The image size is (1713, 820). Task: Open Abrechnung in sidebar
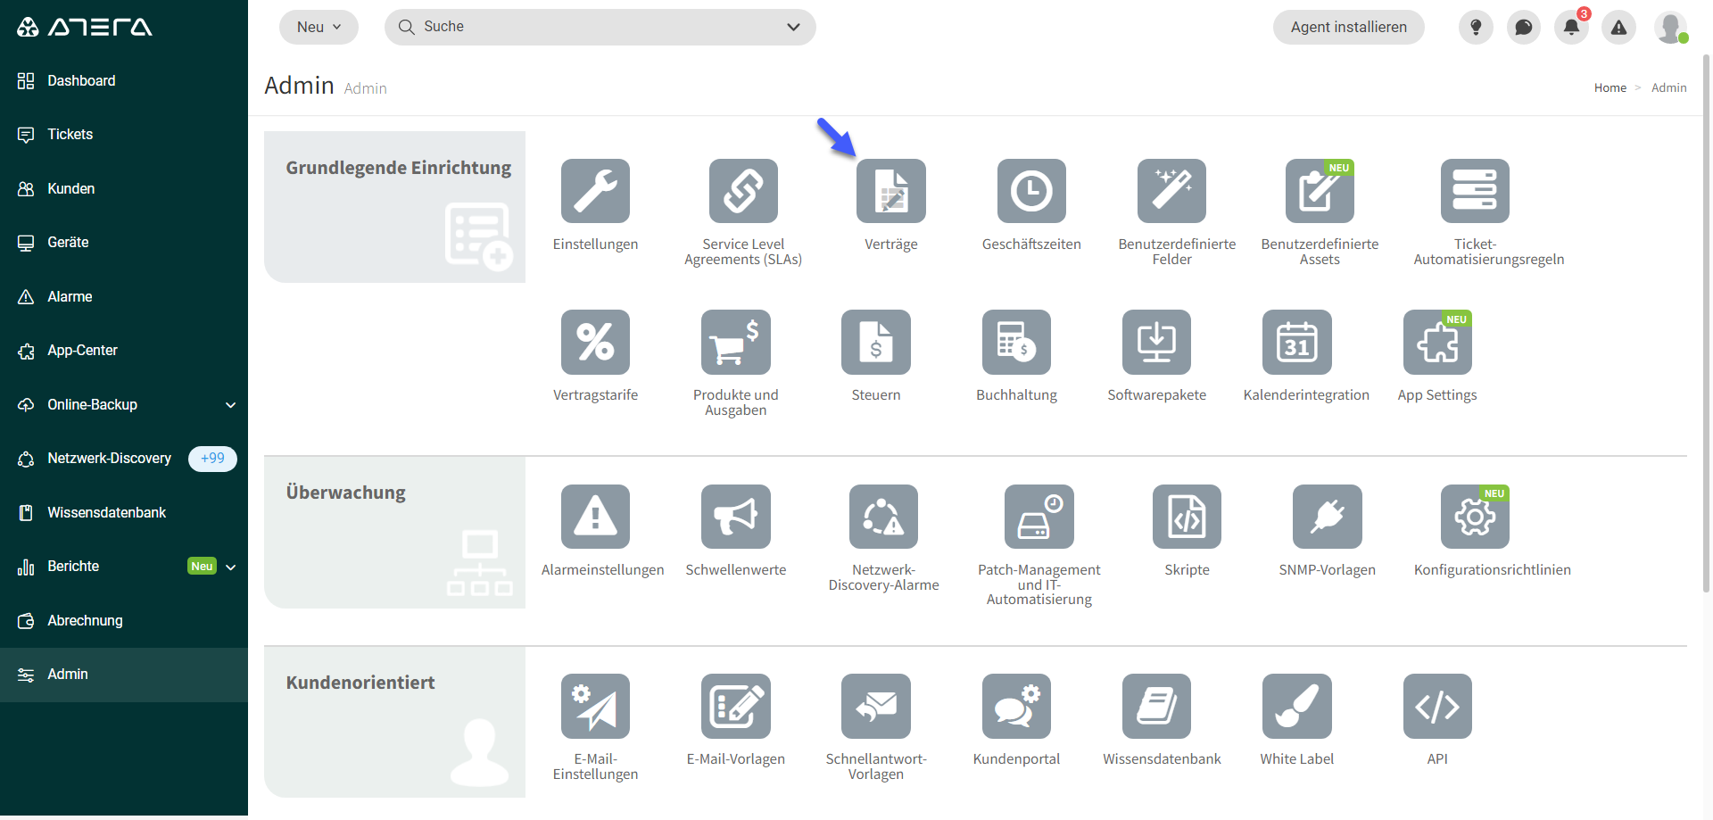coord(124,621)
